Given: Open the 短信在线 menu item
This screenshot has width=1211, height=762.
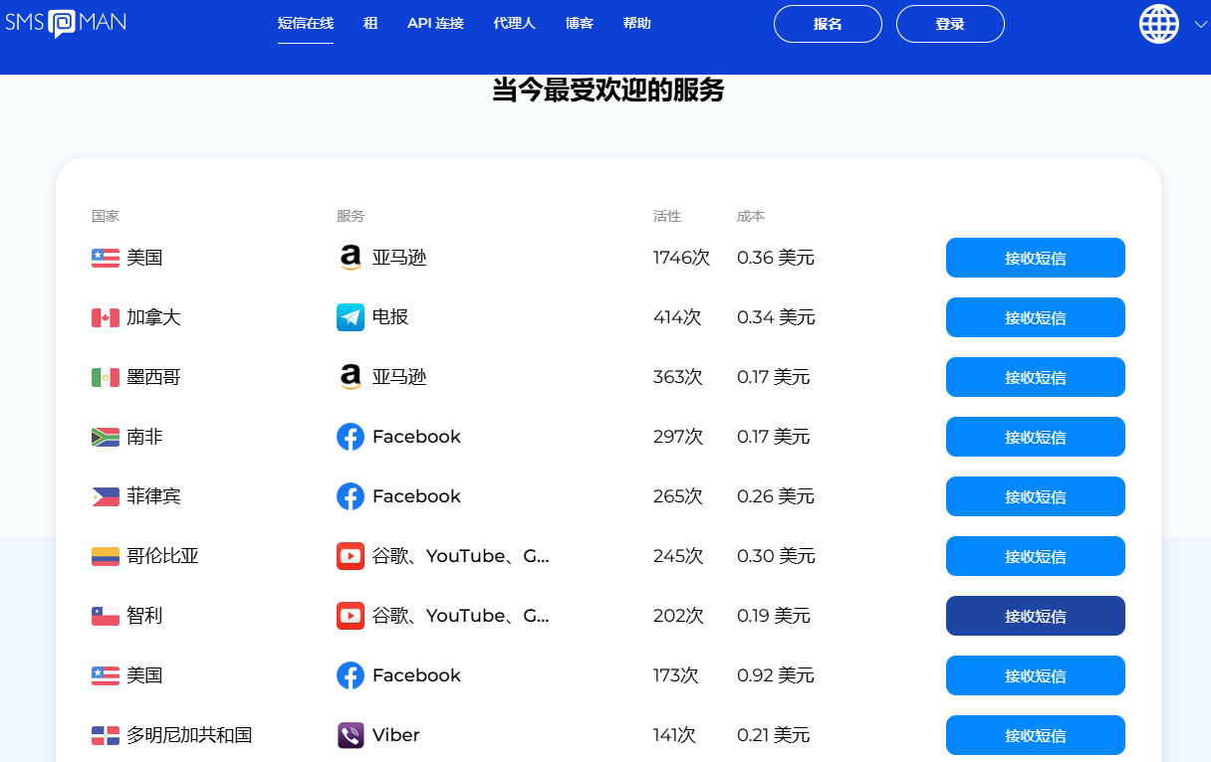Looking at the screenshot, I should pyautogui.click(x=306, y=24).
